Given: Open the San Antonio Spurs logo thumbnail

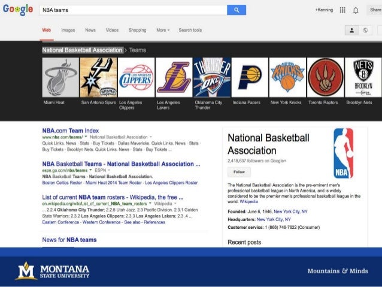Looking at the screenshot, I should (98, 77).
